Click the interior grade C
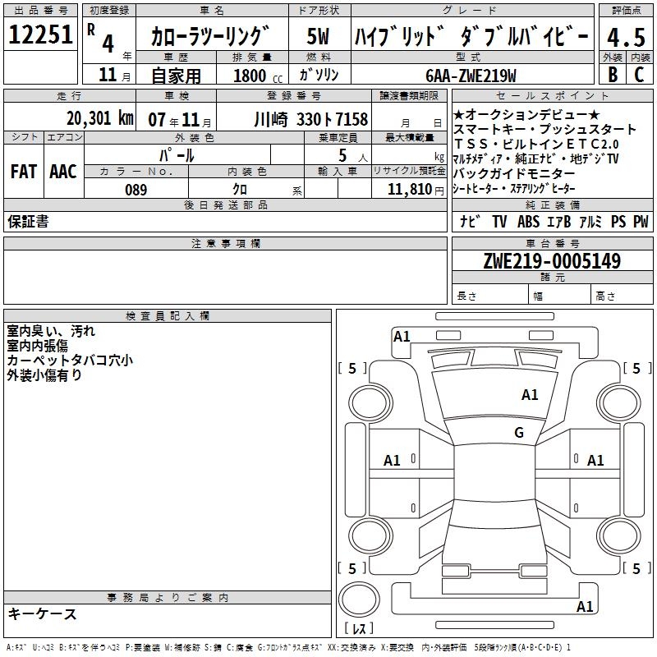The width and height of the screenshot is (657, 657). pos(639,75)
